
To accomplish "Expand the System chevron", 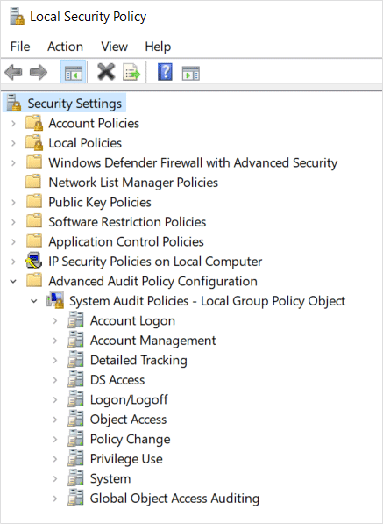I will coord(55,478).
